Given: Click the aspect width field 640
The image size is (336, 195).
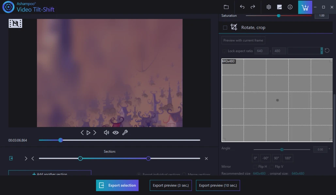Looking at the screenshot, I should [x=261, y=51].
